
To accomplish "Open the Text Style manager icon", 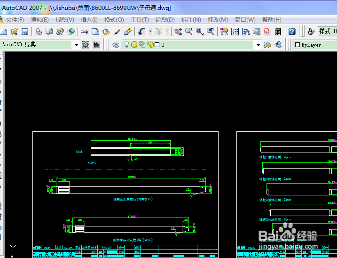I will (311, 32).
